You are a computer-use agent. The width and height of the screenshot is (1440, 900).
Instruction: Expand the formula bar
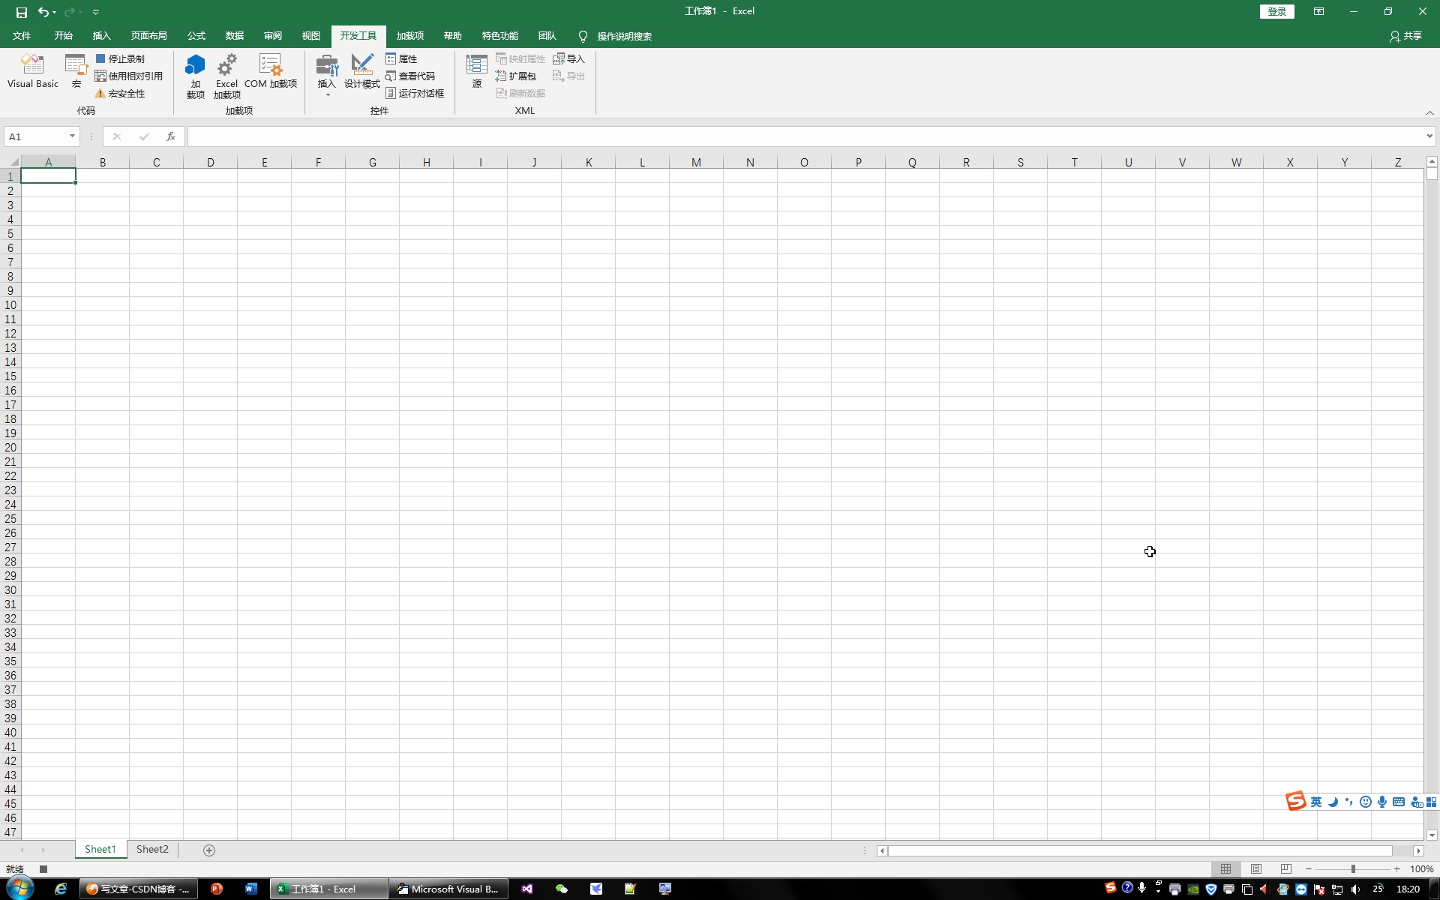click(1429, 136)
